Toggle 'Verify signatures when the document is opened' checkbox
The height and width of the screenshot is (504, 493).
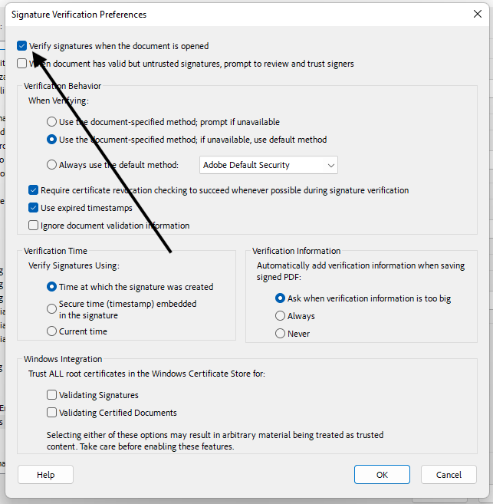22,46
